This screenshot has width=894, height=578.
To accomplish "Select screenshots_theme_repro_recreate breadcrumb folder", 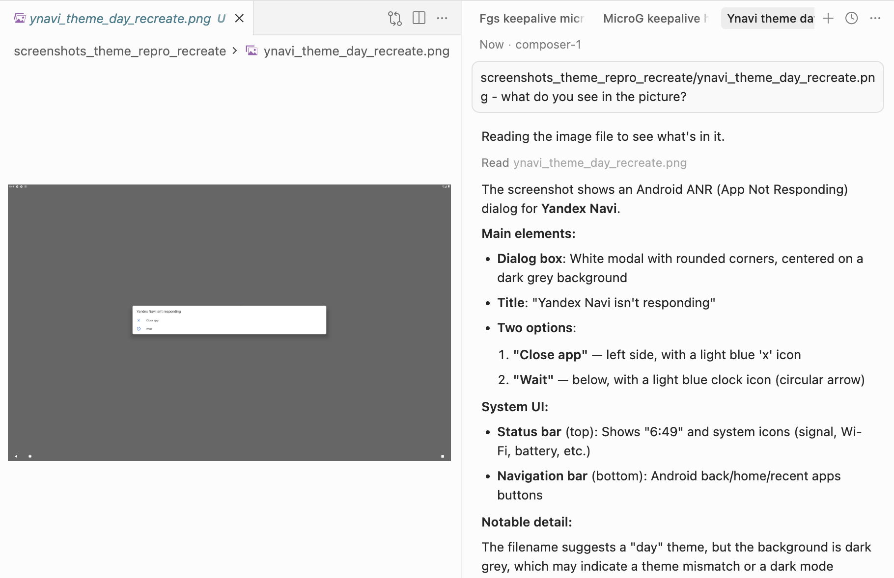I will pyautogui.click(x=120, y=51).
